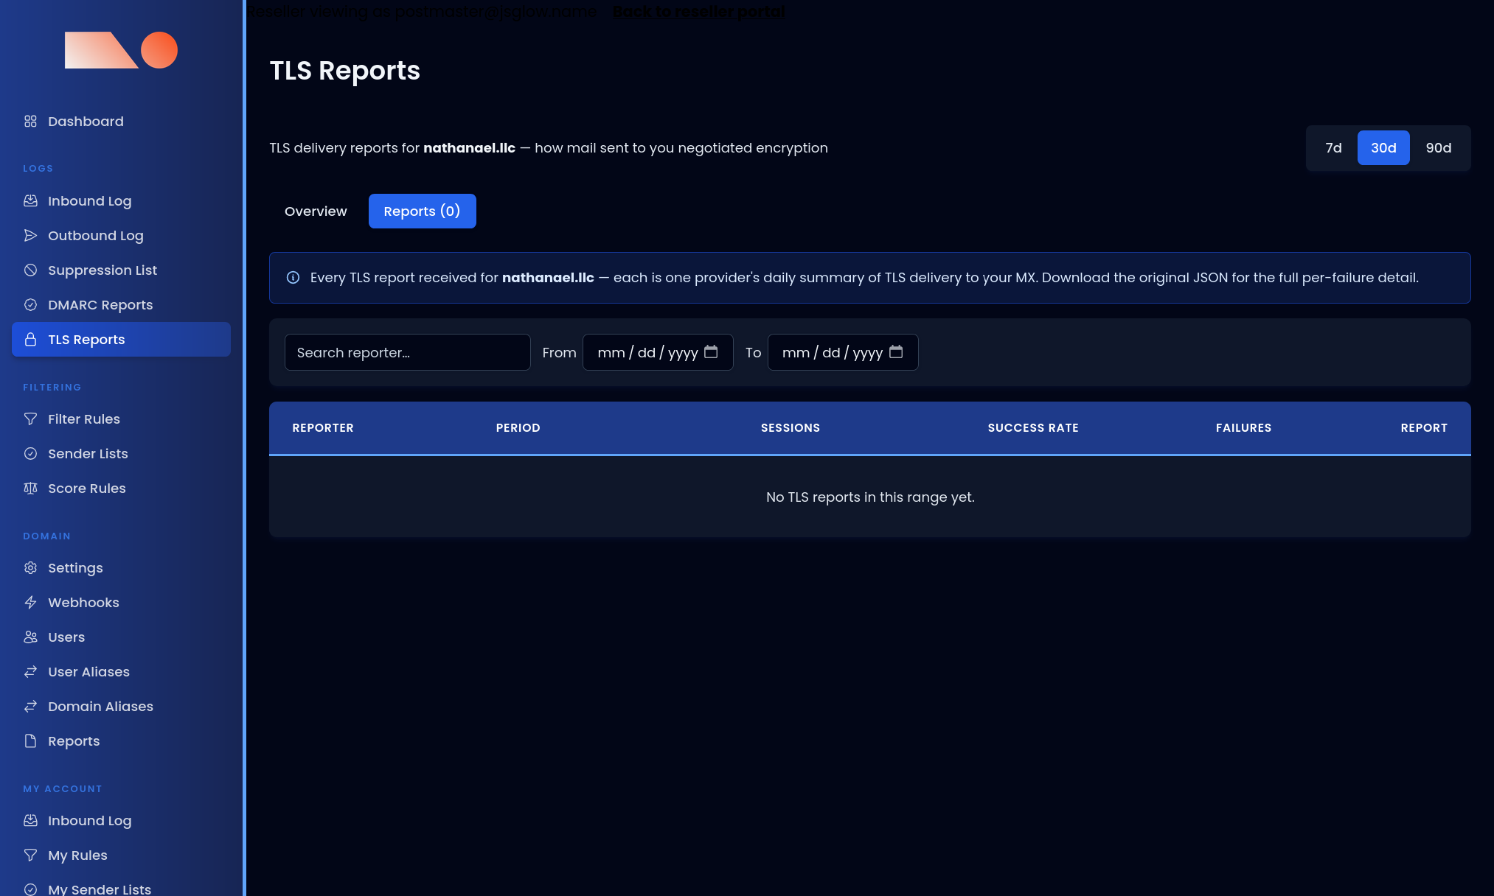
Task: Click the Reporter column header
Action: [323, 427]
